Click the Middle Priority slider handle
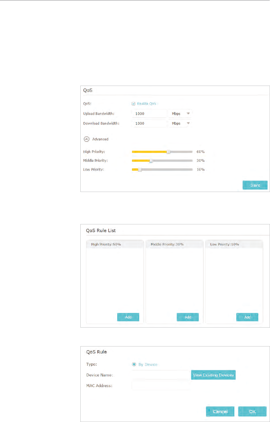Viewport: 270px width, 422px height. click(151, 160)
